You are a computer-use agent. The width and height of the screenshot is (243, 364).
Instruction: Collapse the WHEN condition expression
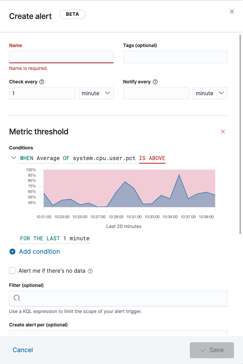[13, 158]
